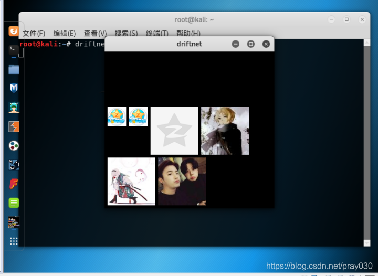Open the Terminal dock icon
378x276 pixels.
14,50
